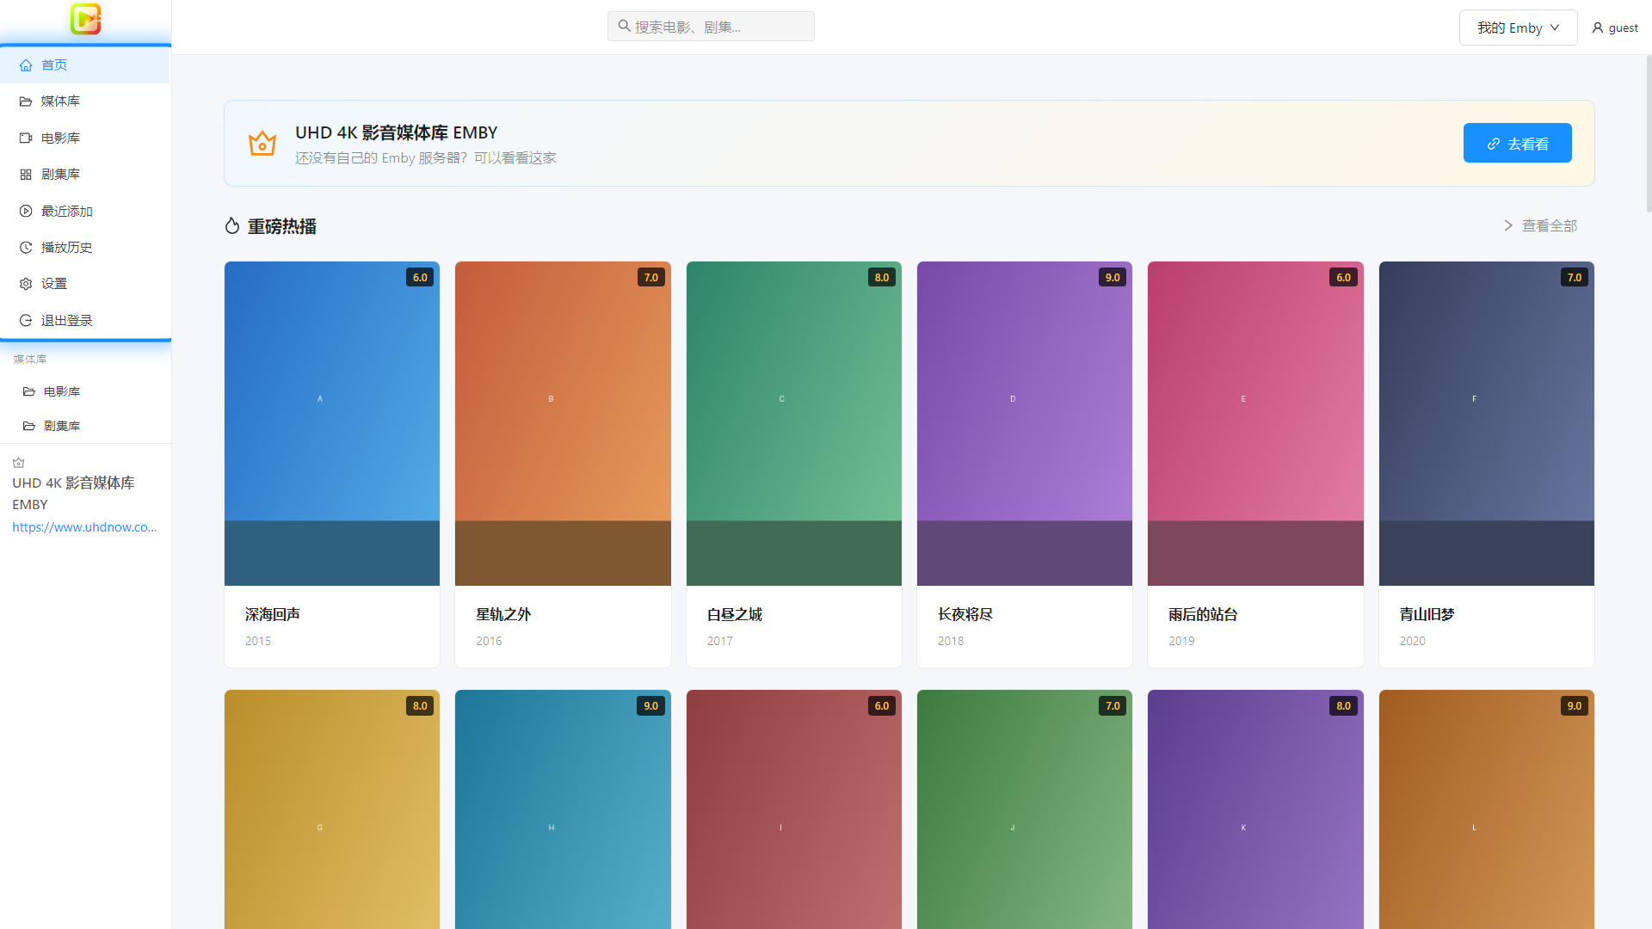This screenshot has width=1652, height=929.
Task: Click the search movies input field
Action: [711, 26]
